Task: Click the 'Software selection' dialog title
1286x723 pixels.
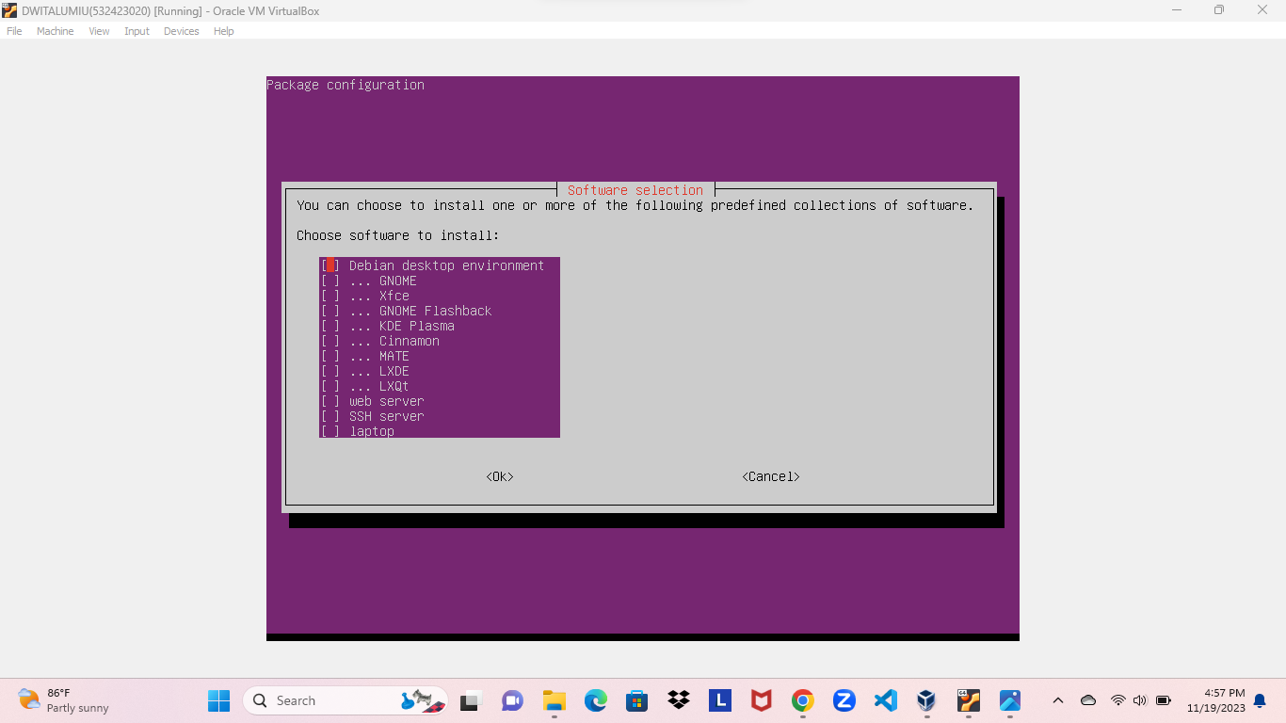Action: pos(635,190)
